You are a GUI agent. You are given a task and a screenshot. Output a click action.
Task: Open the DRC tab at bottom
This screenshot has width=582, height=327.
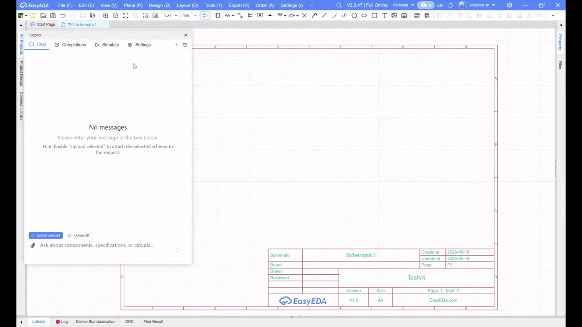point(130,322)
